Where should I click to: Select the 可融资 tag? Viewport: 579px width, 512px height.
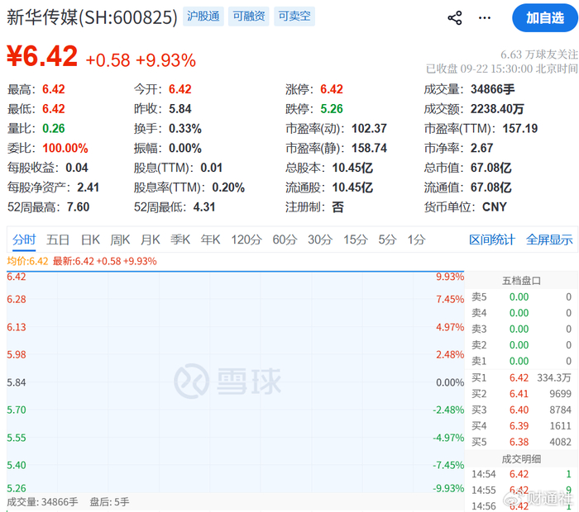coord(248,17)
